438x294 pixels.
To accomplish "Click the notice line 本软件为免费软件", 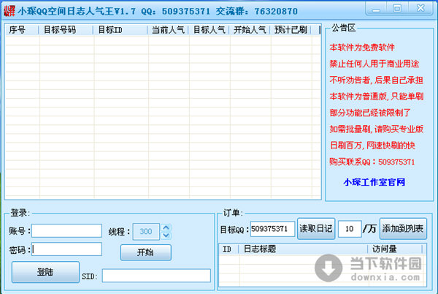I will [362, 48].
